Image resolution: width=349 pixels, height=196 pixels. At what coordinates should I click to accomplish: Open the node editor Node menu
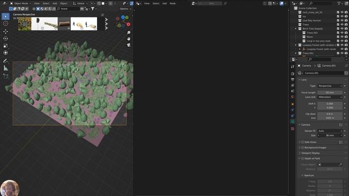[173, 3]
